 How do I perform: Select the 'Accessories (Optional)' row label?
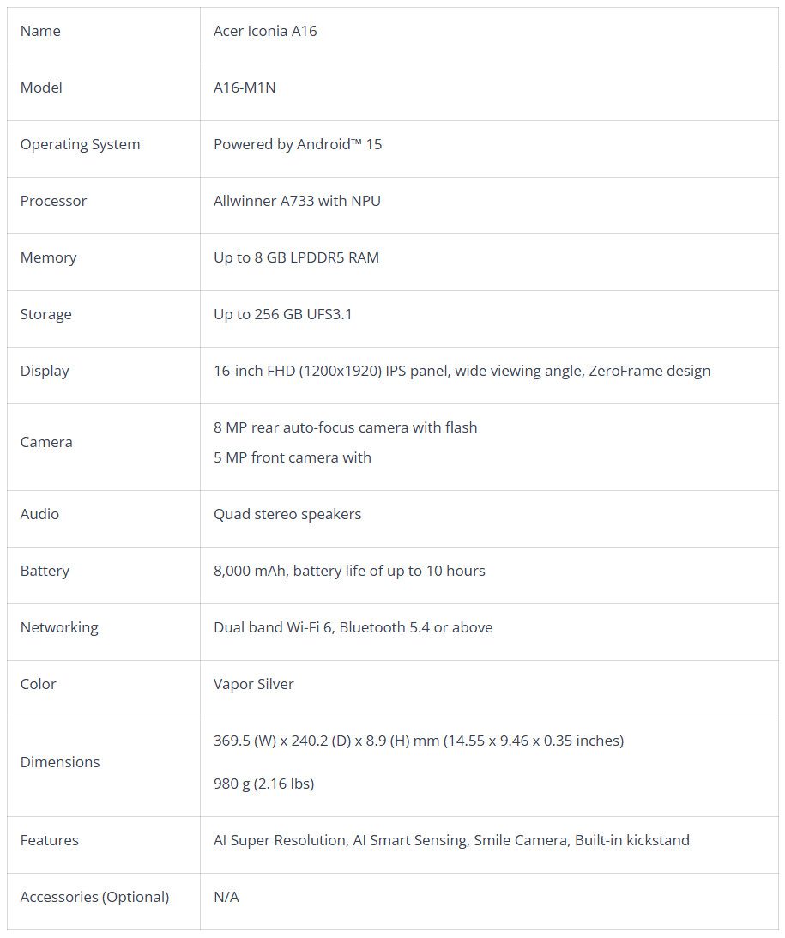click(94, 897)
